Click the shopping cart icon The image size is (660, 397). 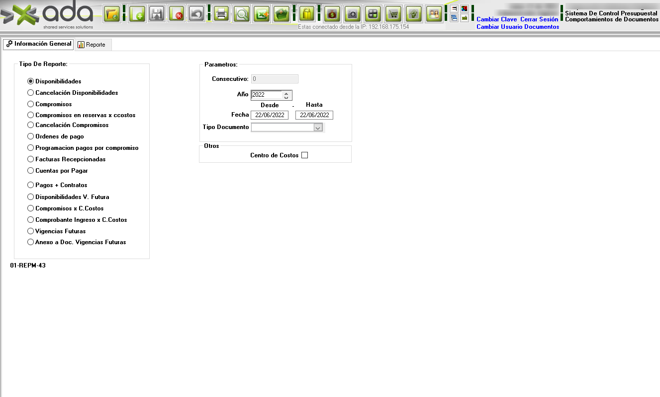[393, 14]
